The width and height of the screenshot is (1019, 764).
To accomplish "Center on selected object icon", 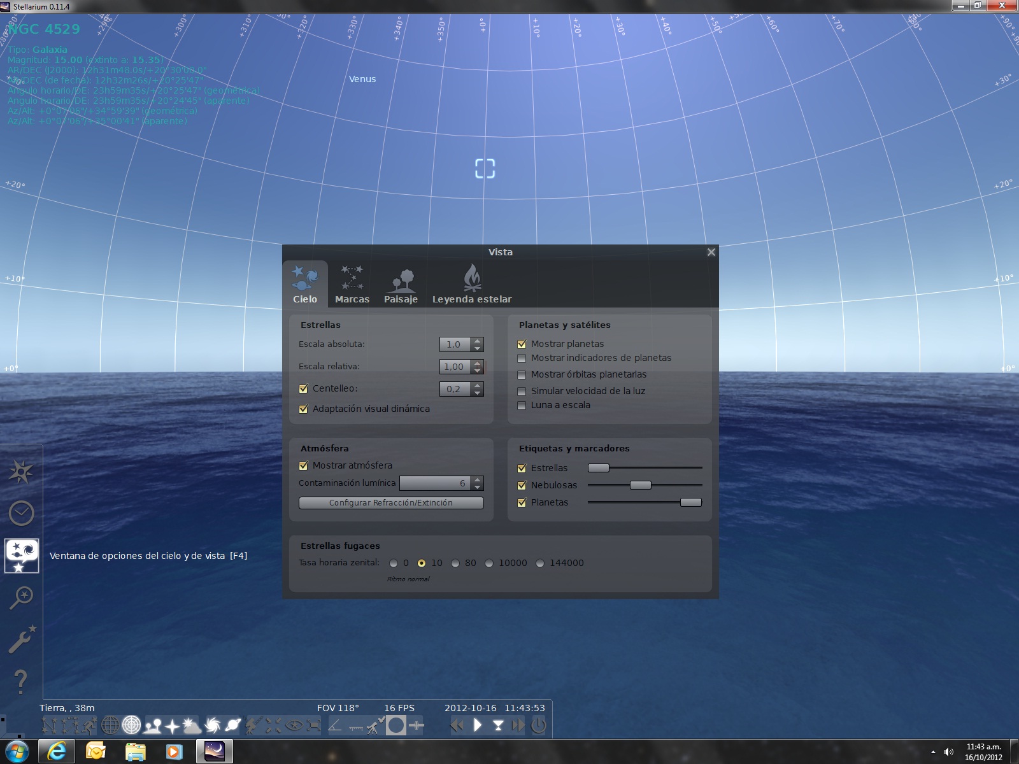I will click(x=273, y=725).
